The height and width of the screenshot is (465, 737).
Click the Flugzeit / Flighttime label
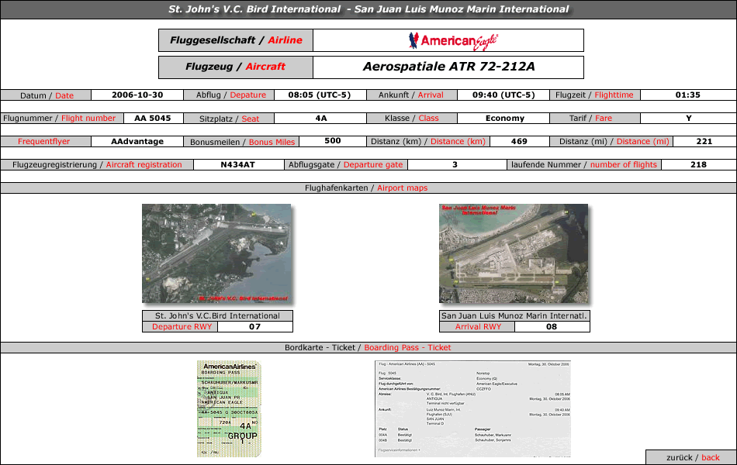[x=594, y=95]
